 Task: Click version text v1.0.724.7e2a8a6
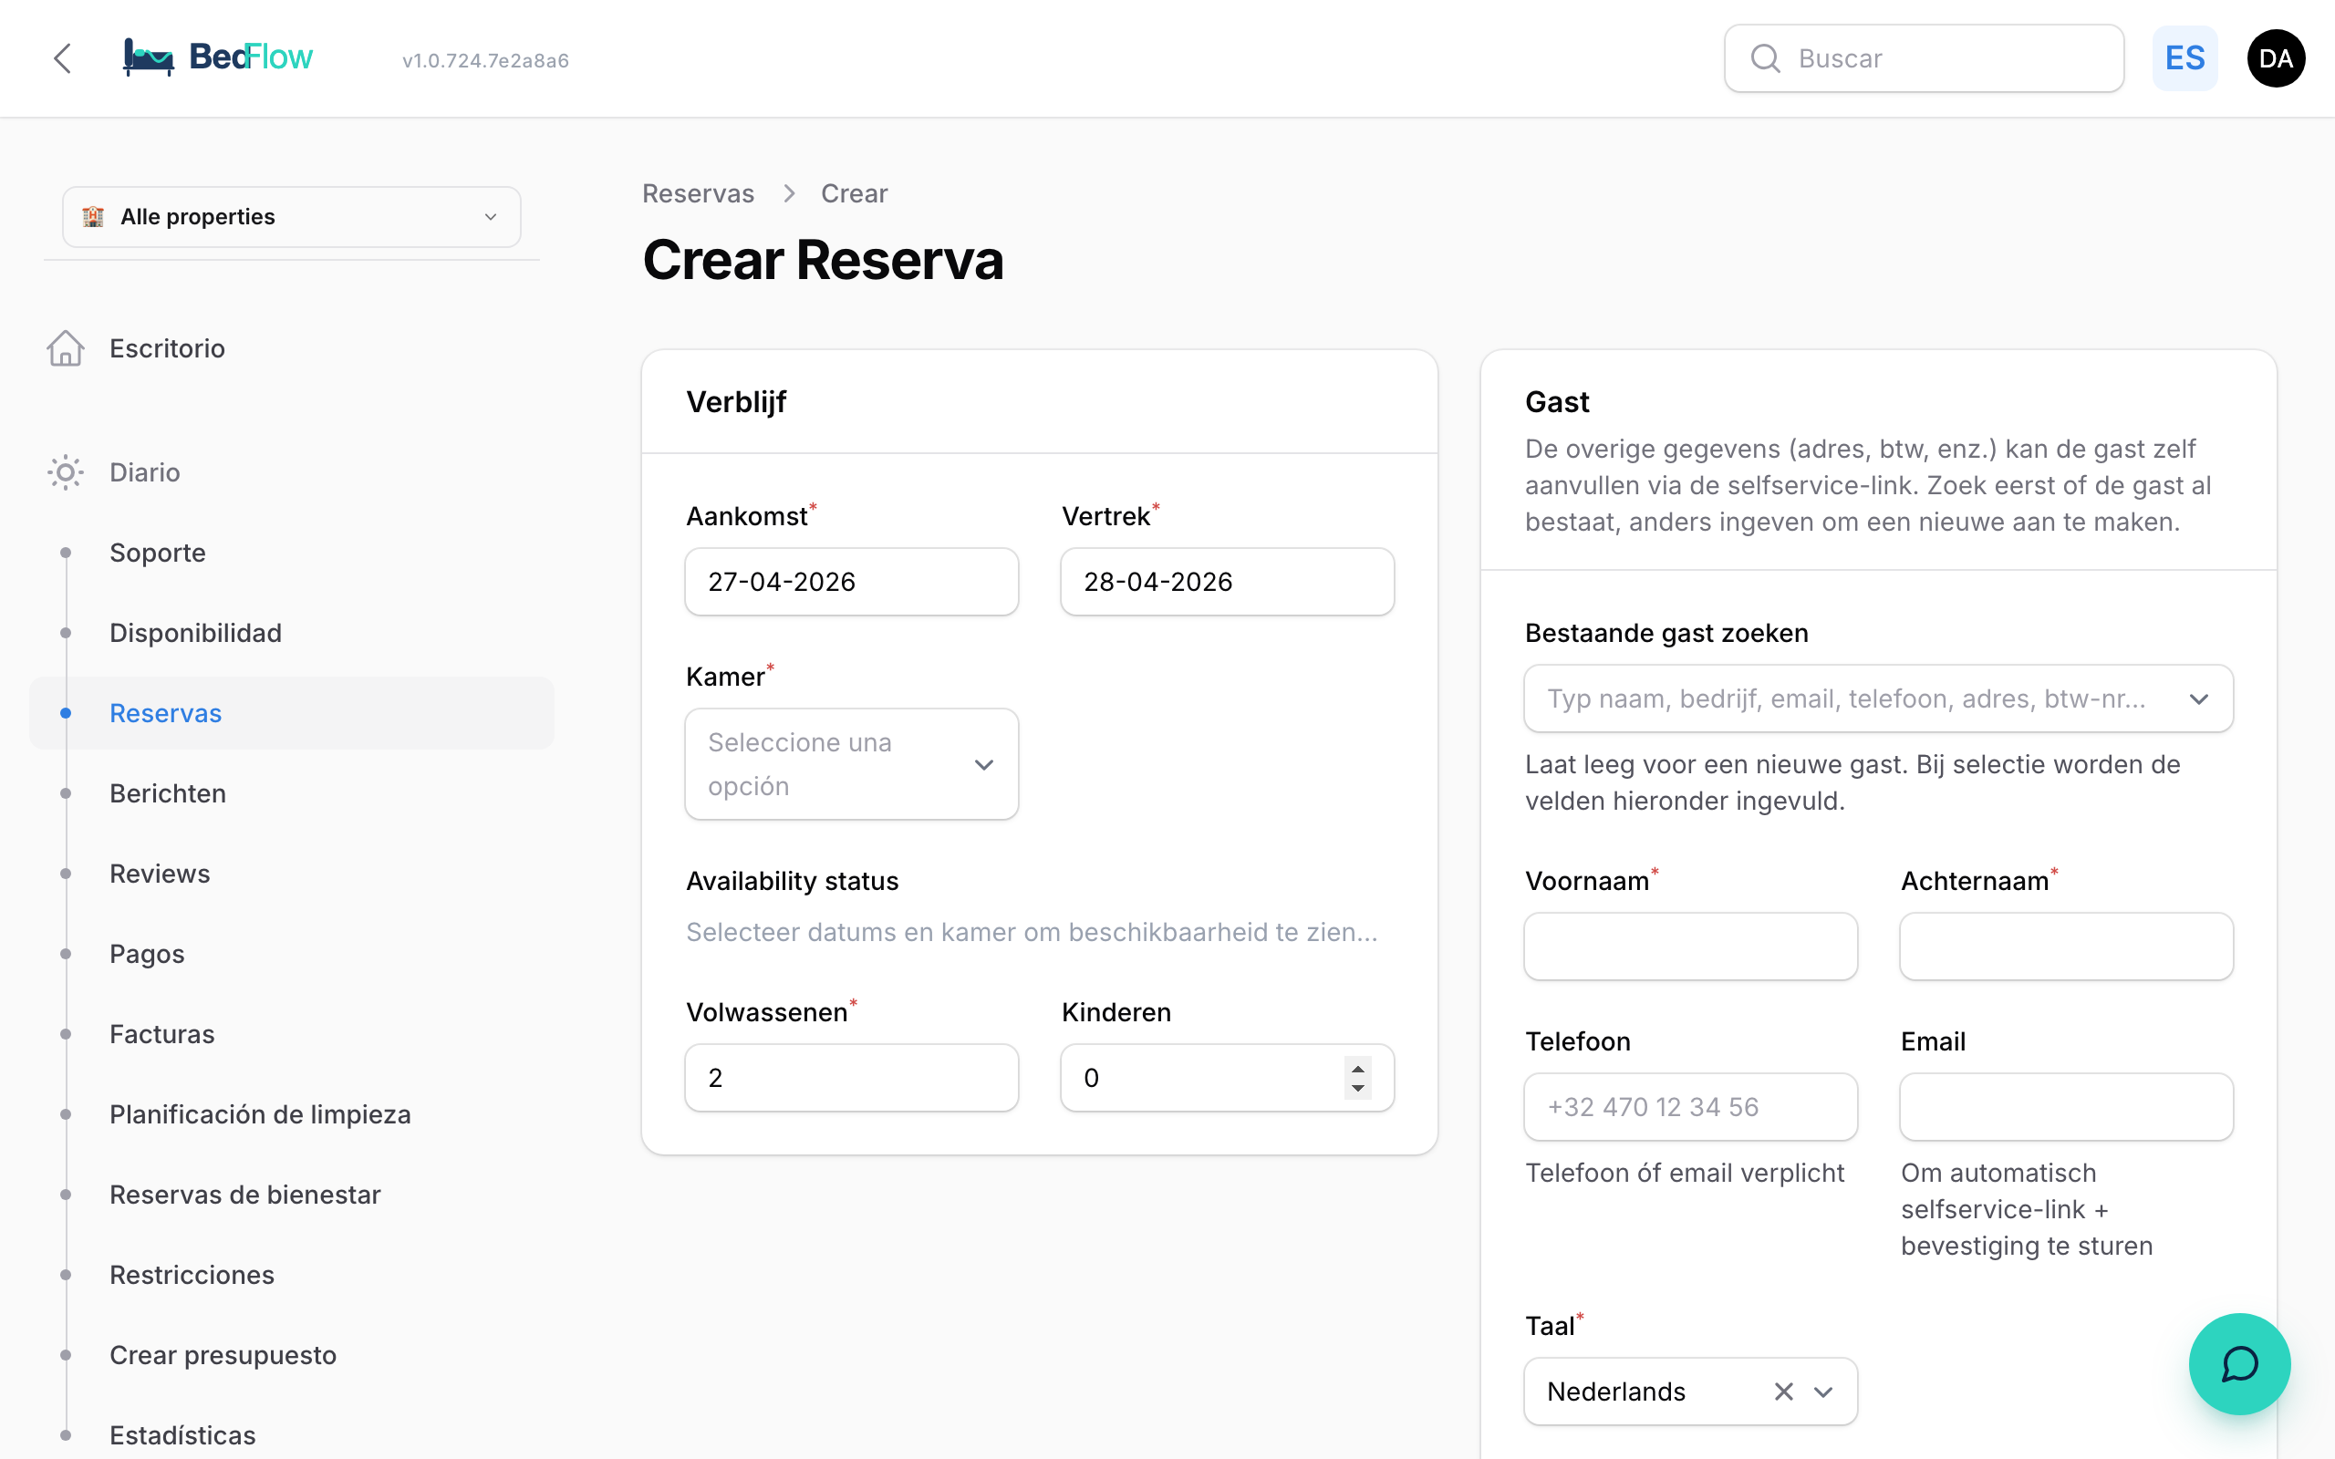(485, 61)
